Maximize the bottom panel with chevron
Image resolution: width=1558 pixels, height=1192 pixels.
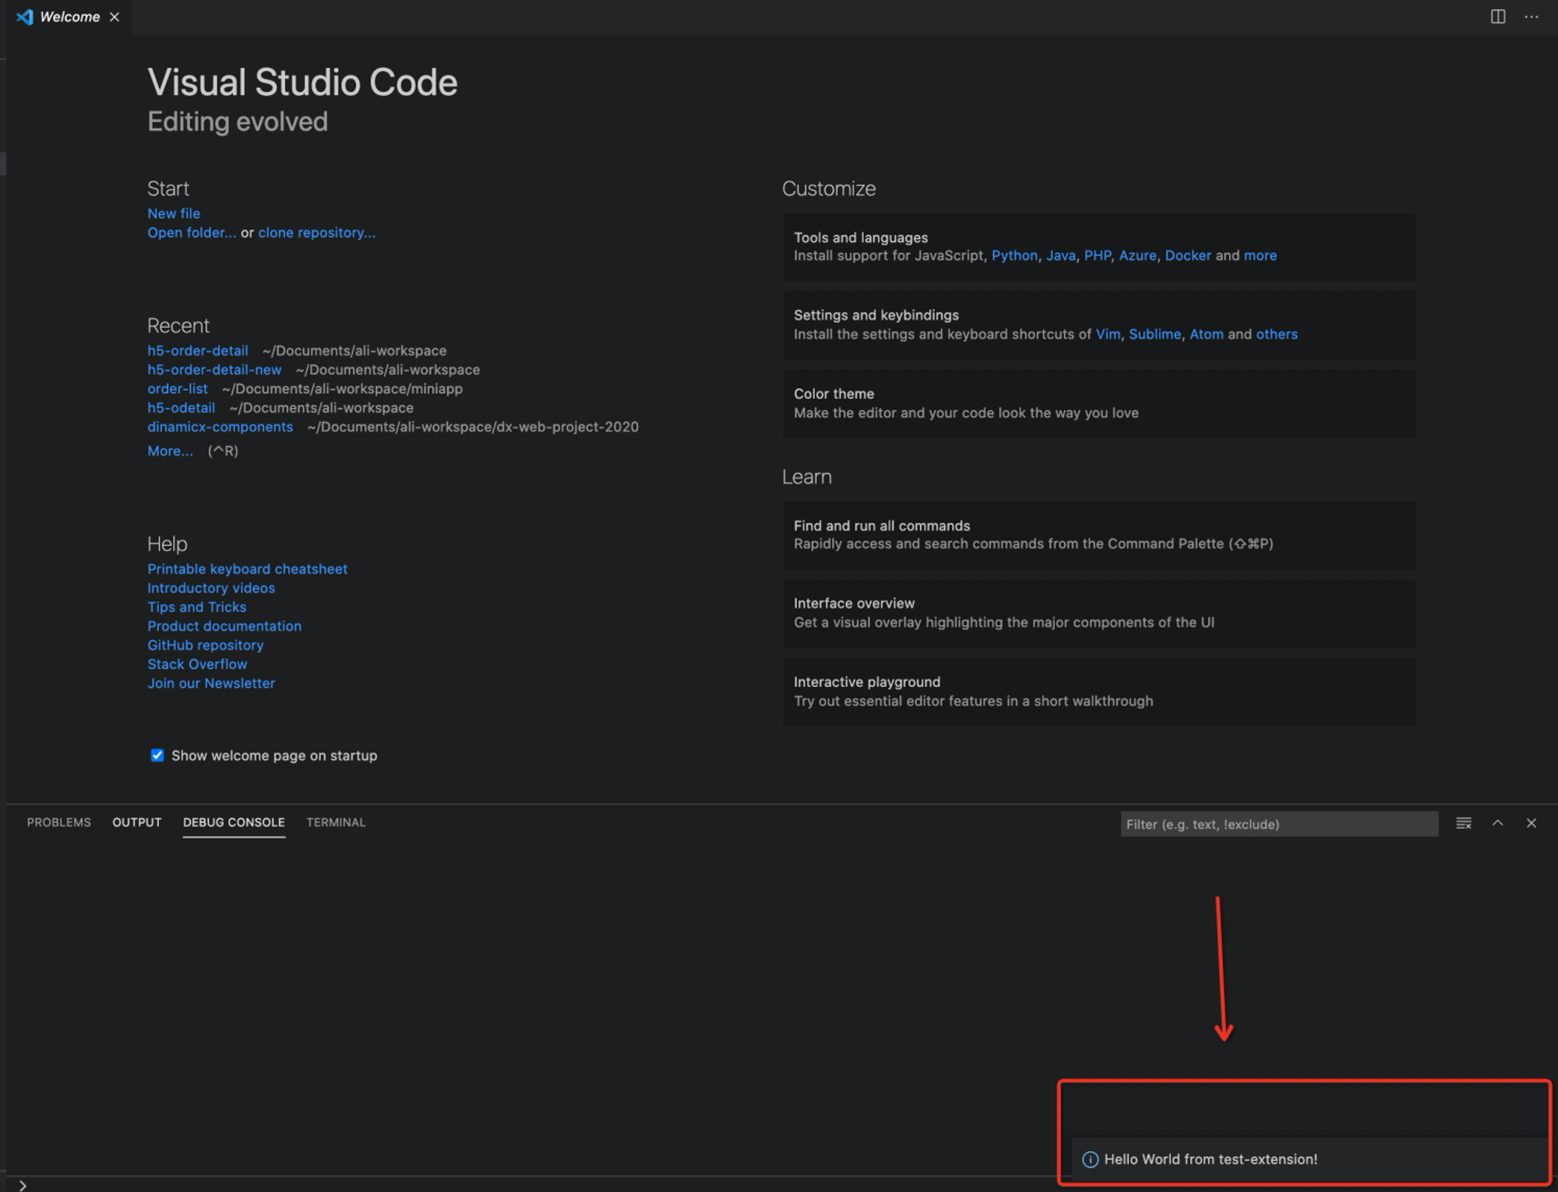[1497, 823]
